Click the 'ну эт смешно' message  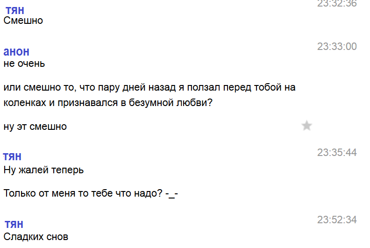(35, 127)
